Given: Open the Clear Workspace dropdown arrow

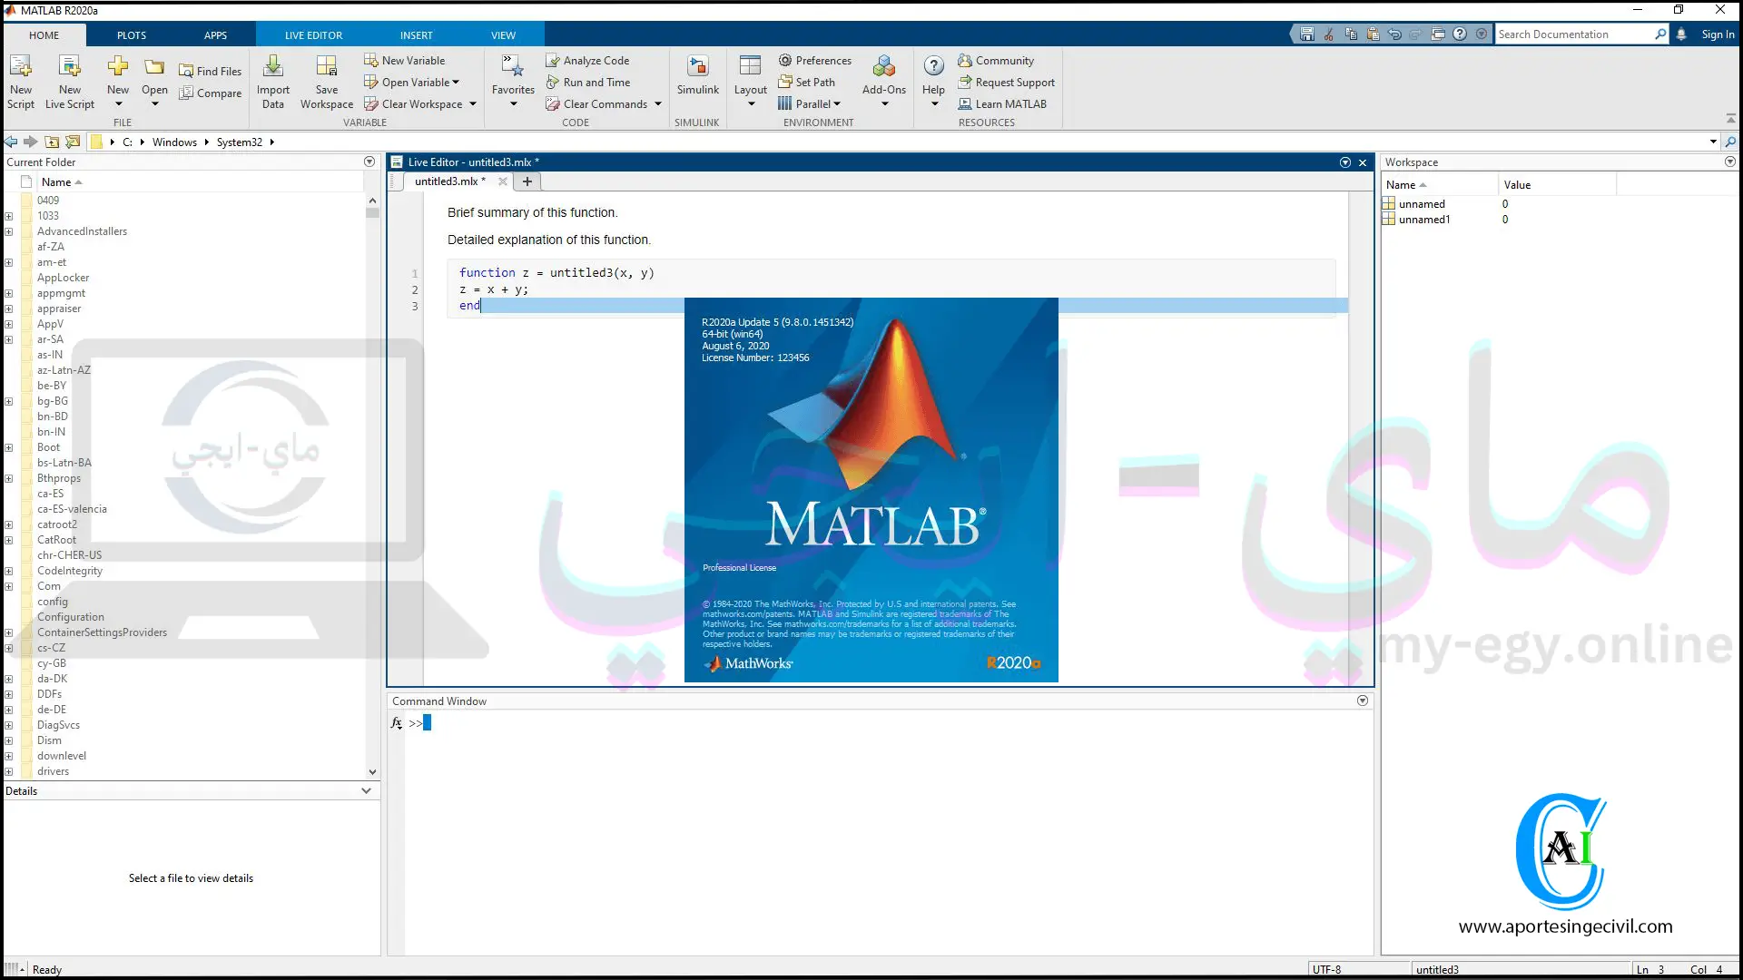Looking at the screenshot, I should (473, 103).
